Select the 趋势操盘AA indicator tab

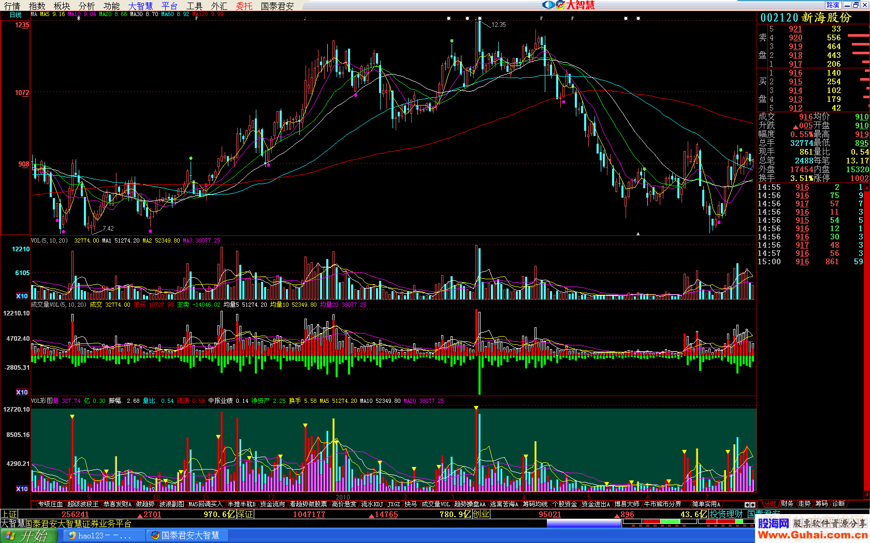coord(470,504)
